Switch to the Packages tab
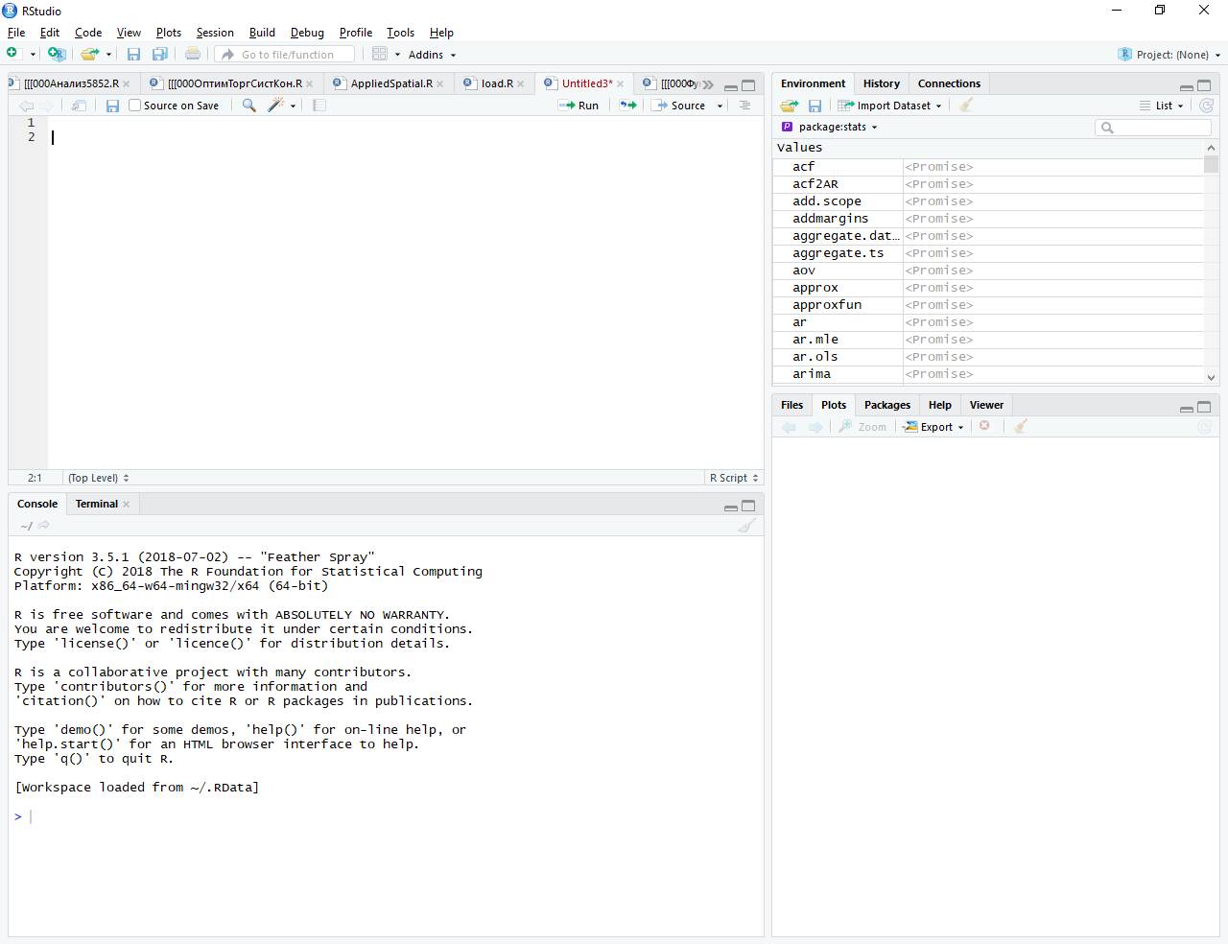The image size is (1228, 944). (x=886, y=405)
